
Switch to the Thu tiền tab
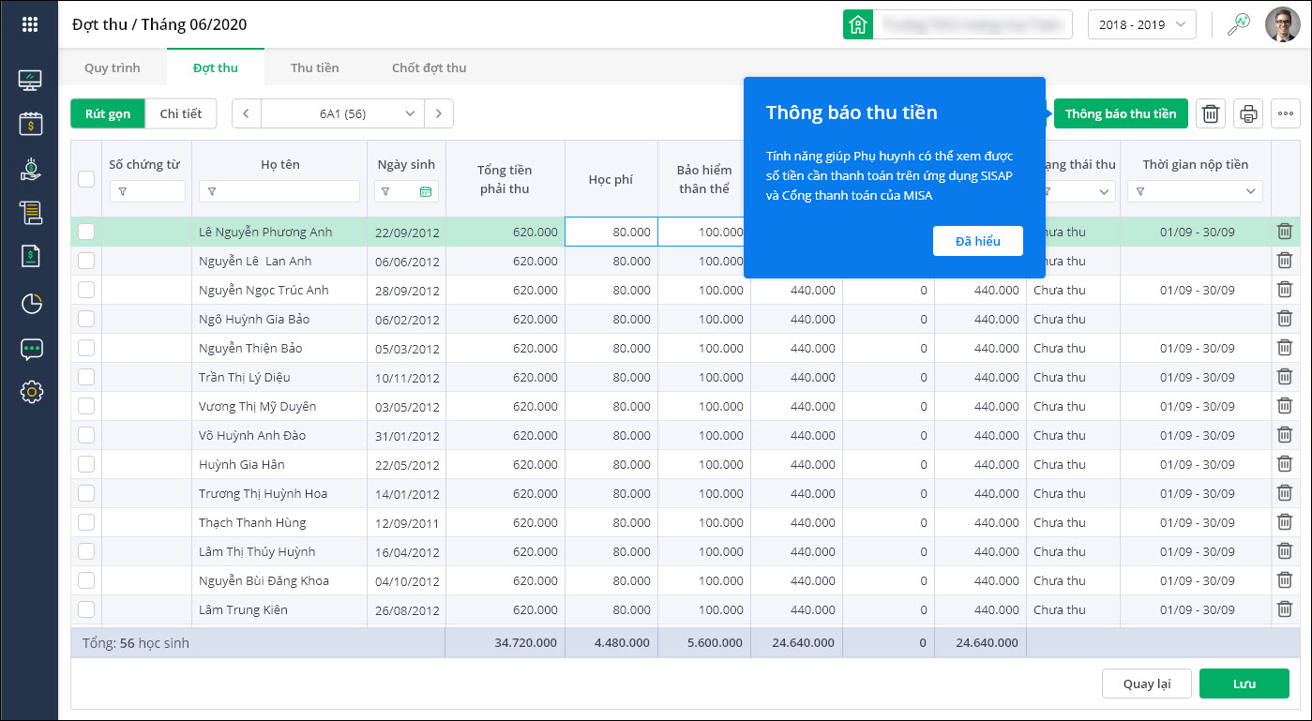(314, 68)
